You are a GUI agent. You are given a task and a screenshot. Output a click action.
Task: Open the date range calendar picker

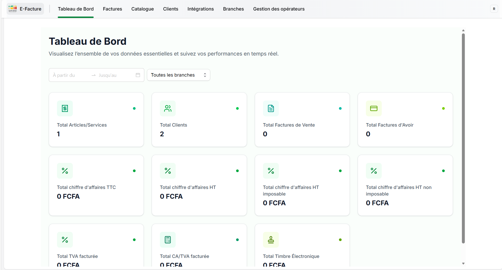pyautogui.click(x=138, y=75)
